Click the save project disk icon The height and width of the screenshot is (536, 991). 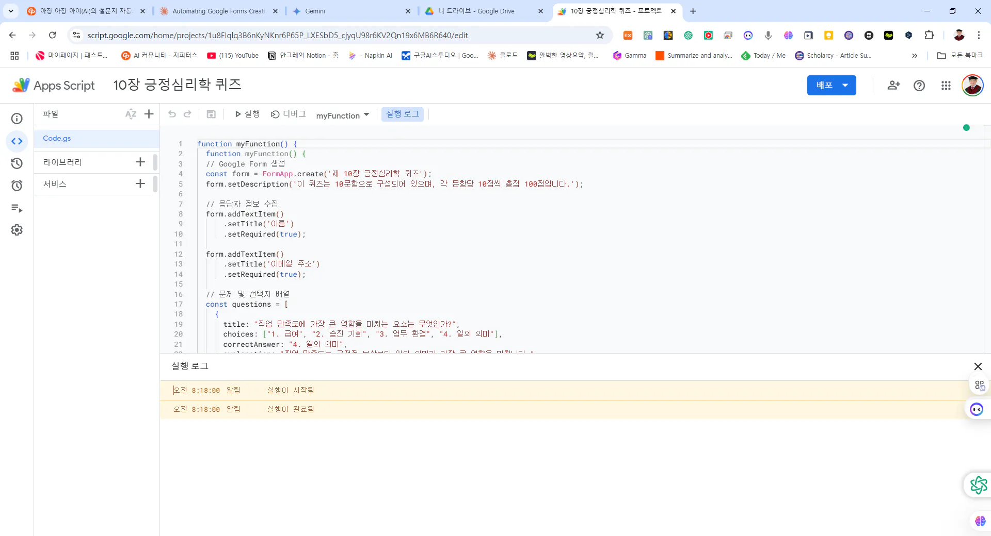(211, 114)
